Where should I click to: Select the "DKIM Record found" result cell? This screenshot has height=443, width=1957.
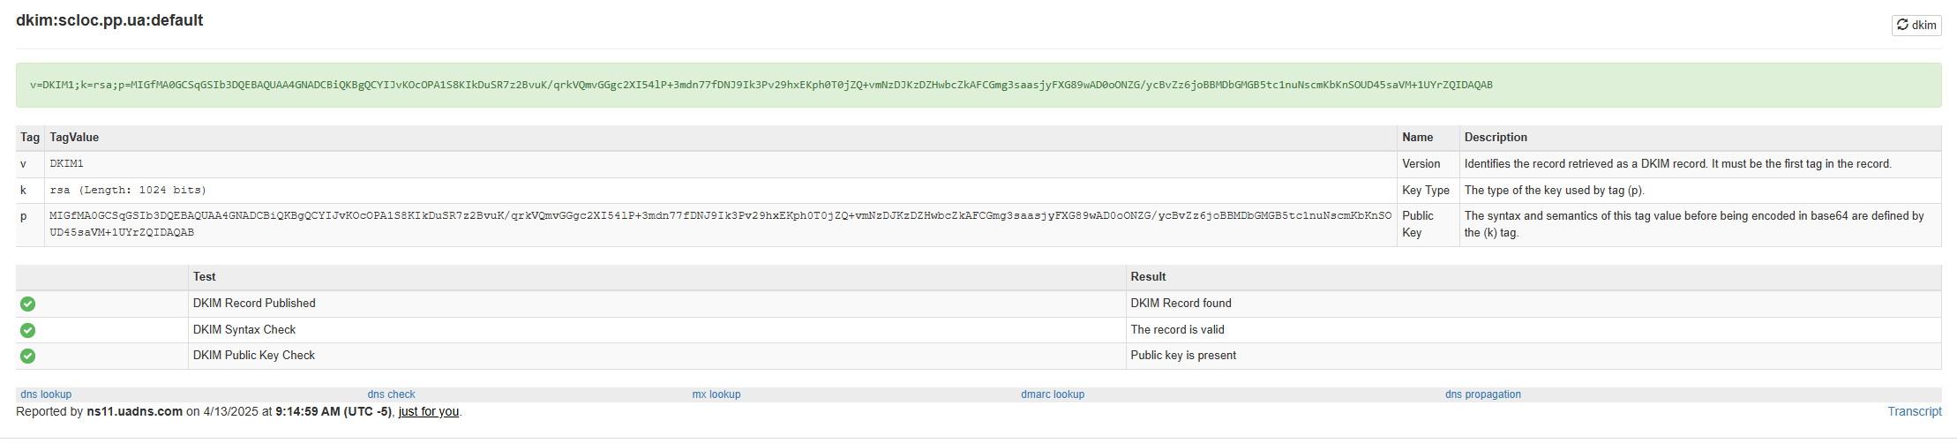1181,304
